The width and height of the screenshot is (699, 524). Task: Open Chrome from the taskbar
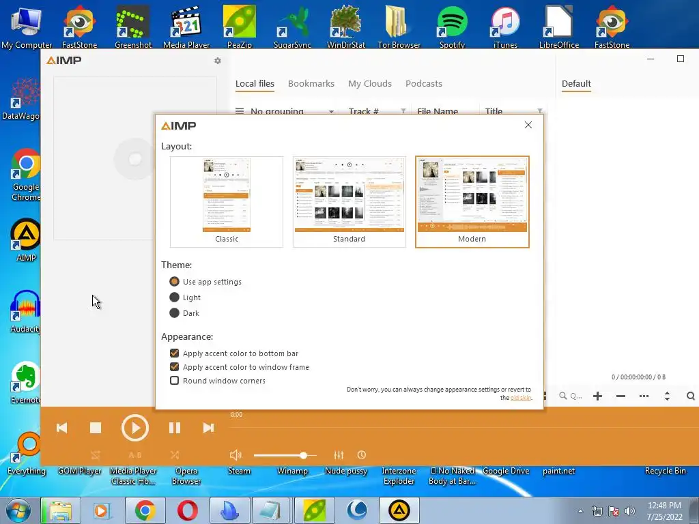click(x=145, y=510)
